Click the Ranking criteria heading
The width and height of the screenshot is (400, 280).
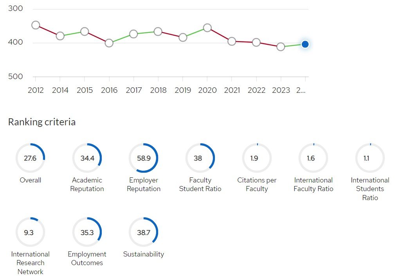(42, 122)
